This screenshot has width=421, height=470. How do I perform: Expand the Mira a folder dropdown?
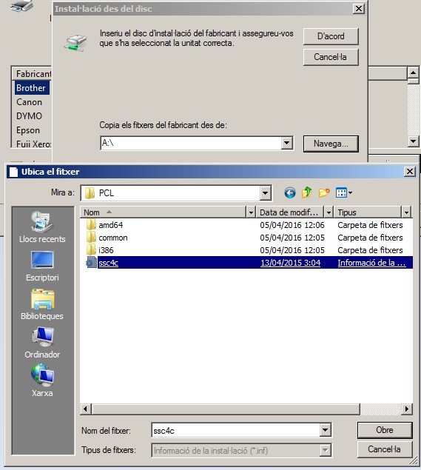(265, 193)
